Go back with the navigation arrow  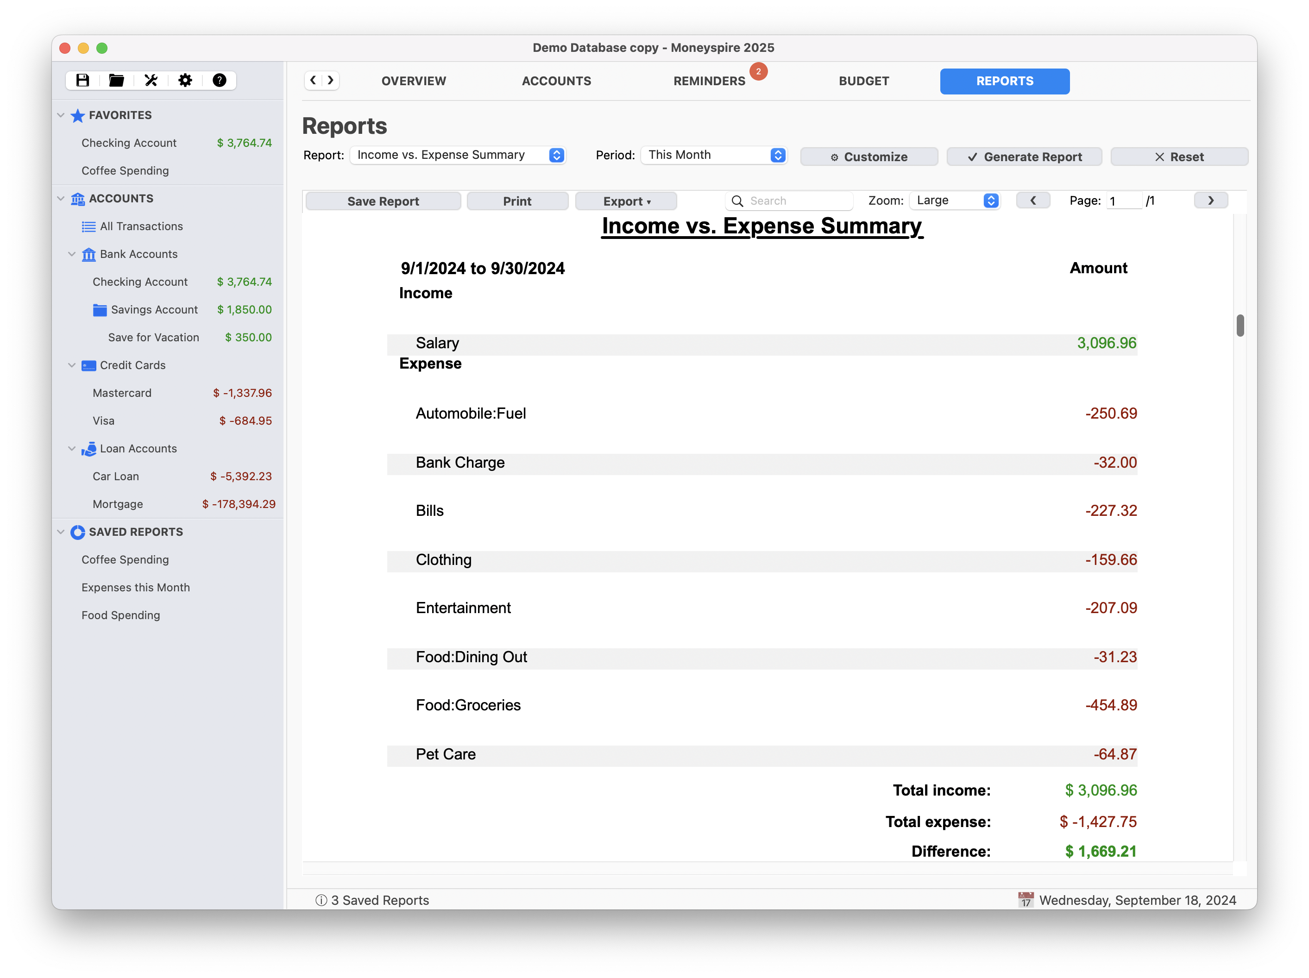coord(313,80)
